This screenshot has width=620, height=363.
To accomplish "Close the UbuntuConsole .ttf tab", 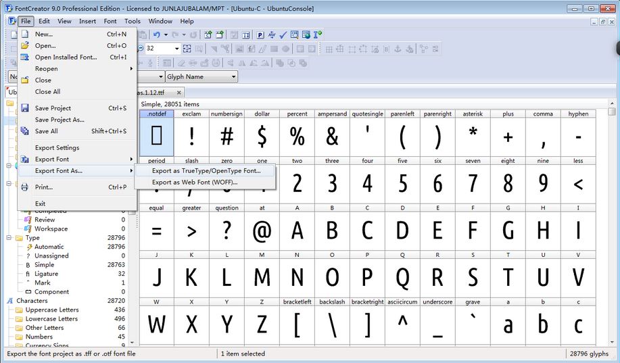I will click(x=179, y=93).
